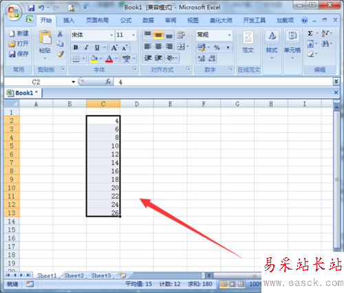Open Find and Select binoculars
344x293 pixels.
(x=325, y=43)
